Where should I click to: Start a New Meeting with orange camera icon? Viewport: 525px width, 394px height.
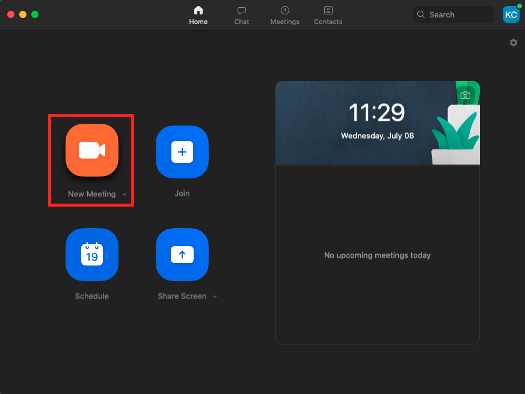pyautogui.click(x=92, y=150)
